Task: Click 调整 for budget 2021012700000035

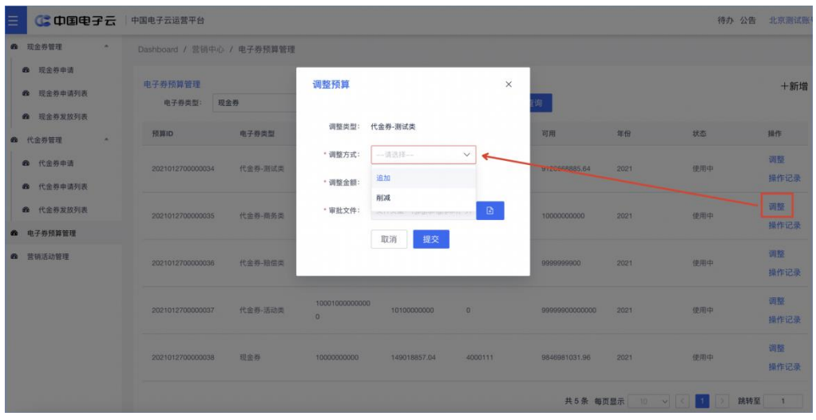Action: (x=776, y=206)
